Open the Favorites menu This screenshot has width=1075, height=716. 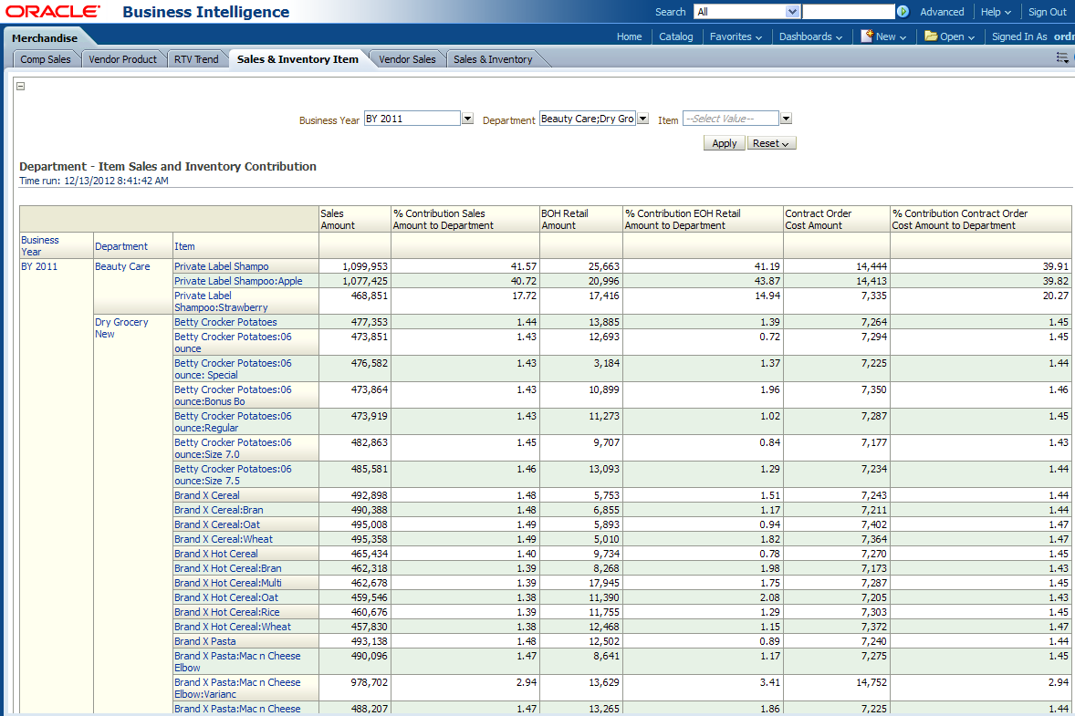point(736,36)
